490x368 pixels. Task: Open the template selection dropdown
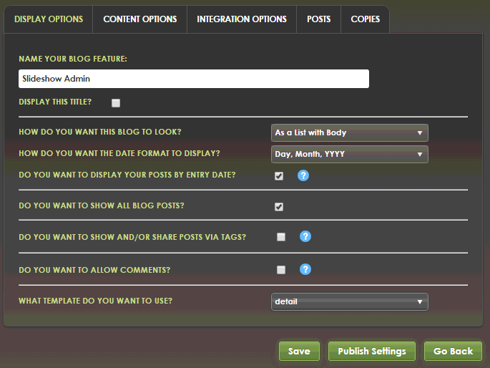pyautogui.click(x=349, y=301)
